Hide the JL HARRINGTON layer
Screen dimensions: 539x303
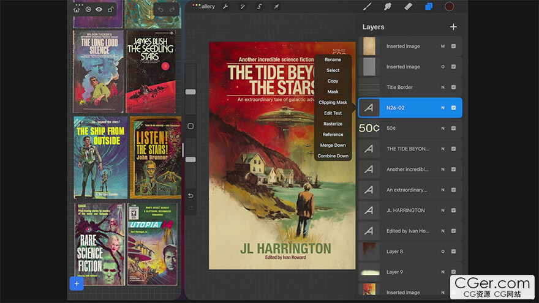(453, 210)
